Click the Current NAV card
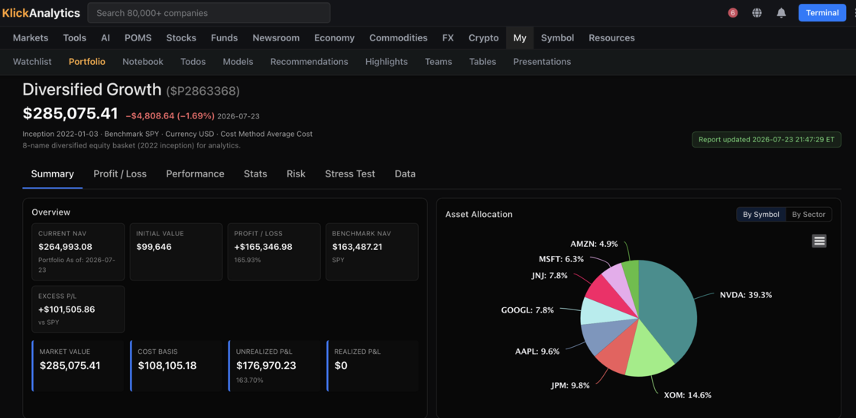This screenshot has width=856, height=418. click(78, 251)
